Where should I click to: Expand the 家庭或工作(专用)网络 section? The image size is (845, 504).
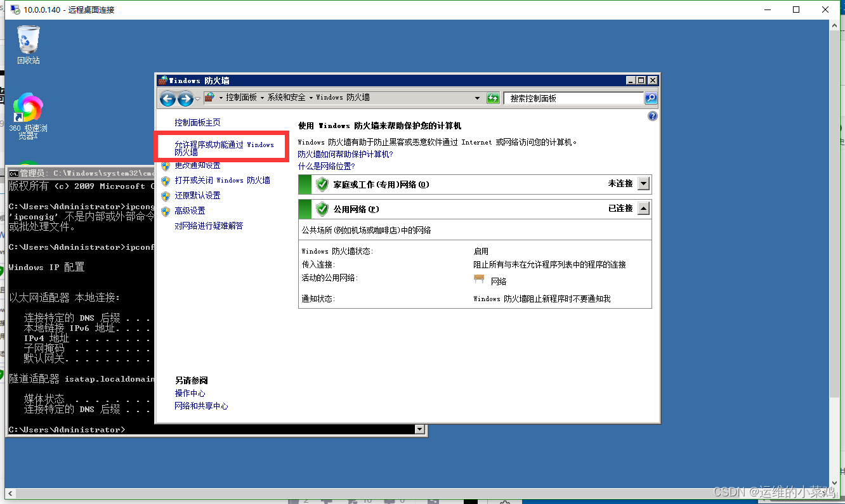coord(643,184)
